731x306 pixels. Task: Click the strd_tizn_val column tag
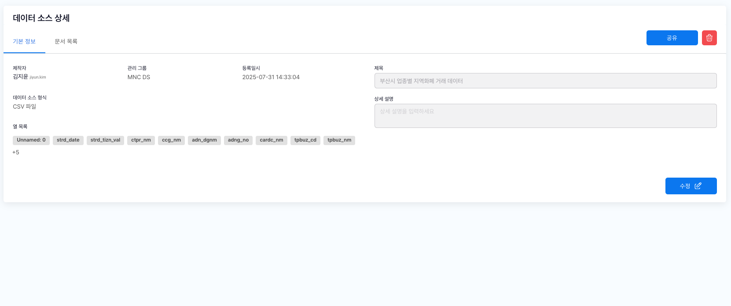coord(105,140)
